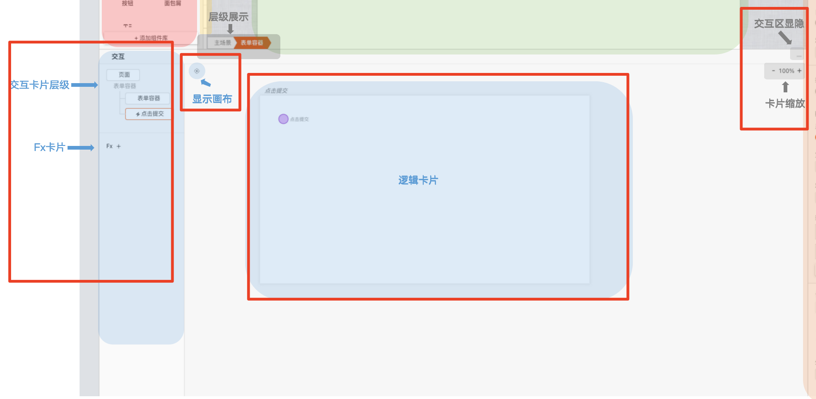The width and height of the screenshot is (816, 399).
Task: Click the Fx label
Action: (x=110, y=146)
